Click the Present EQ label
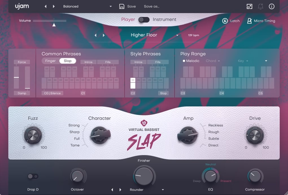 point(226,181)
